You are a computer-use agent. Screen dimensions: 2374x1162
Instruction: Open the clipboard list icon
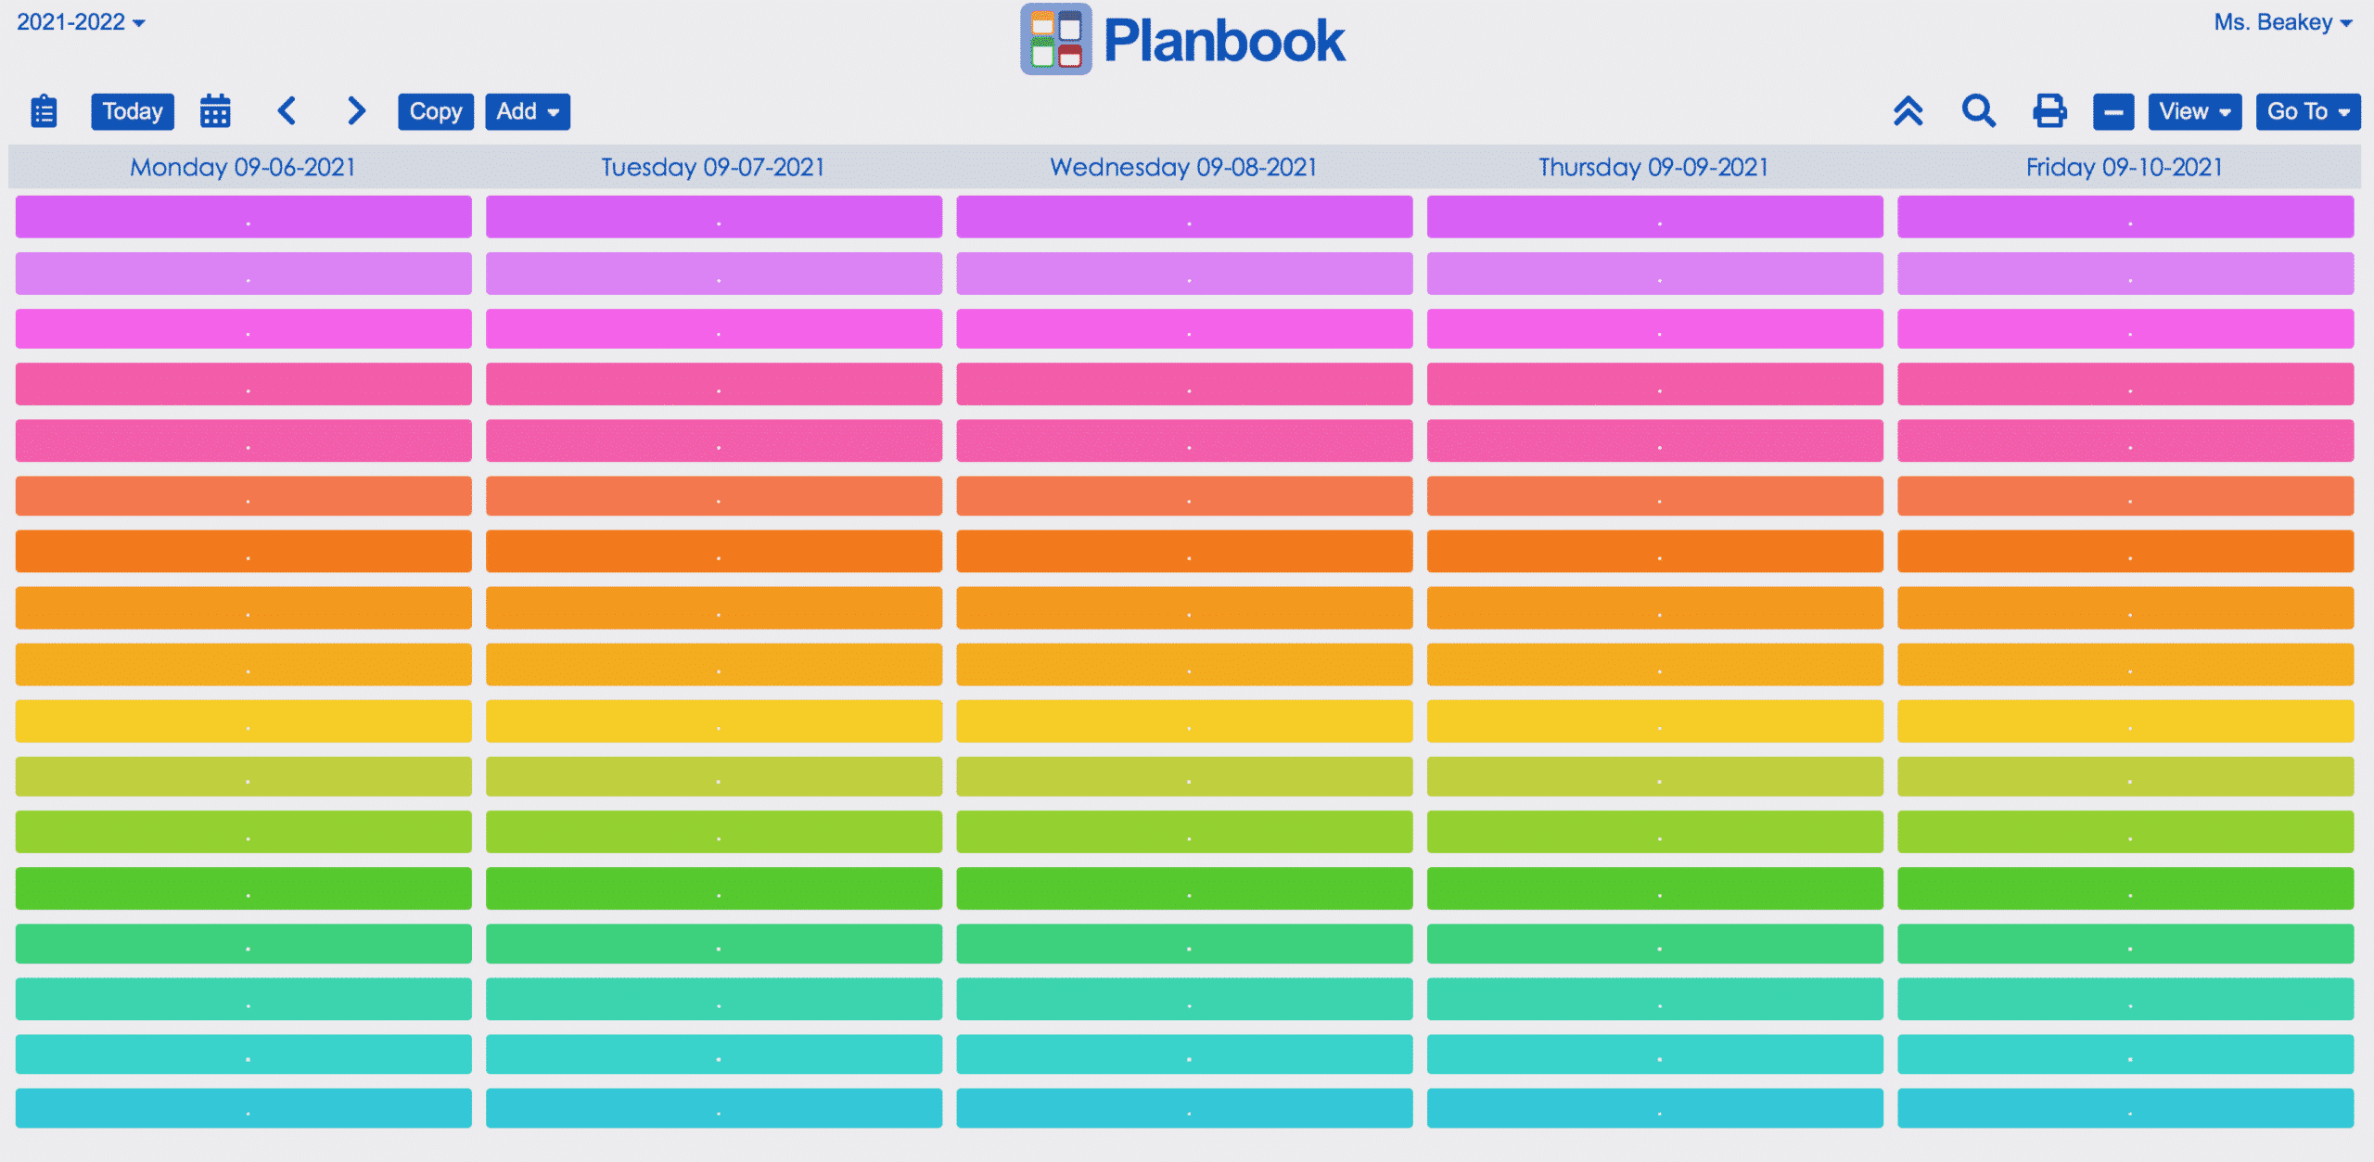click(x=44, y=111)
